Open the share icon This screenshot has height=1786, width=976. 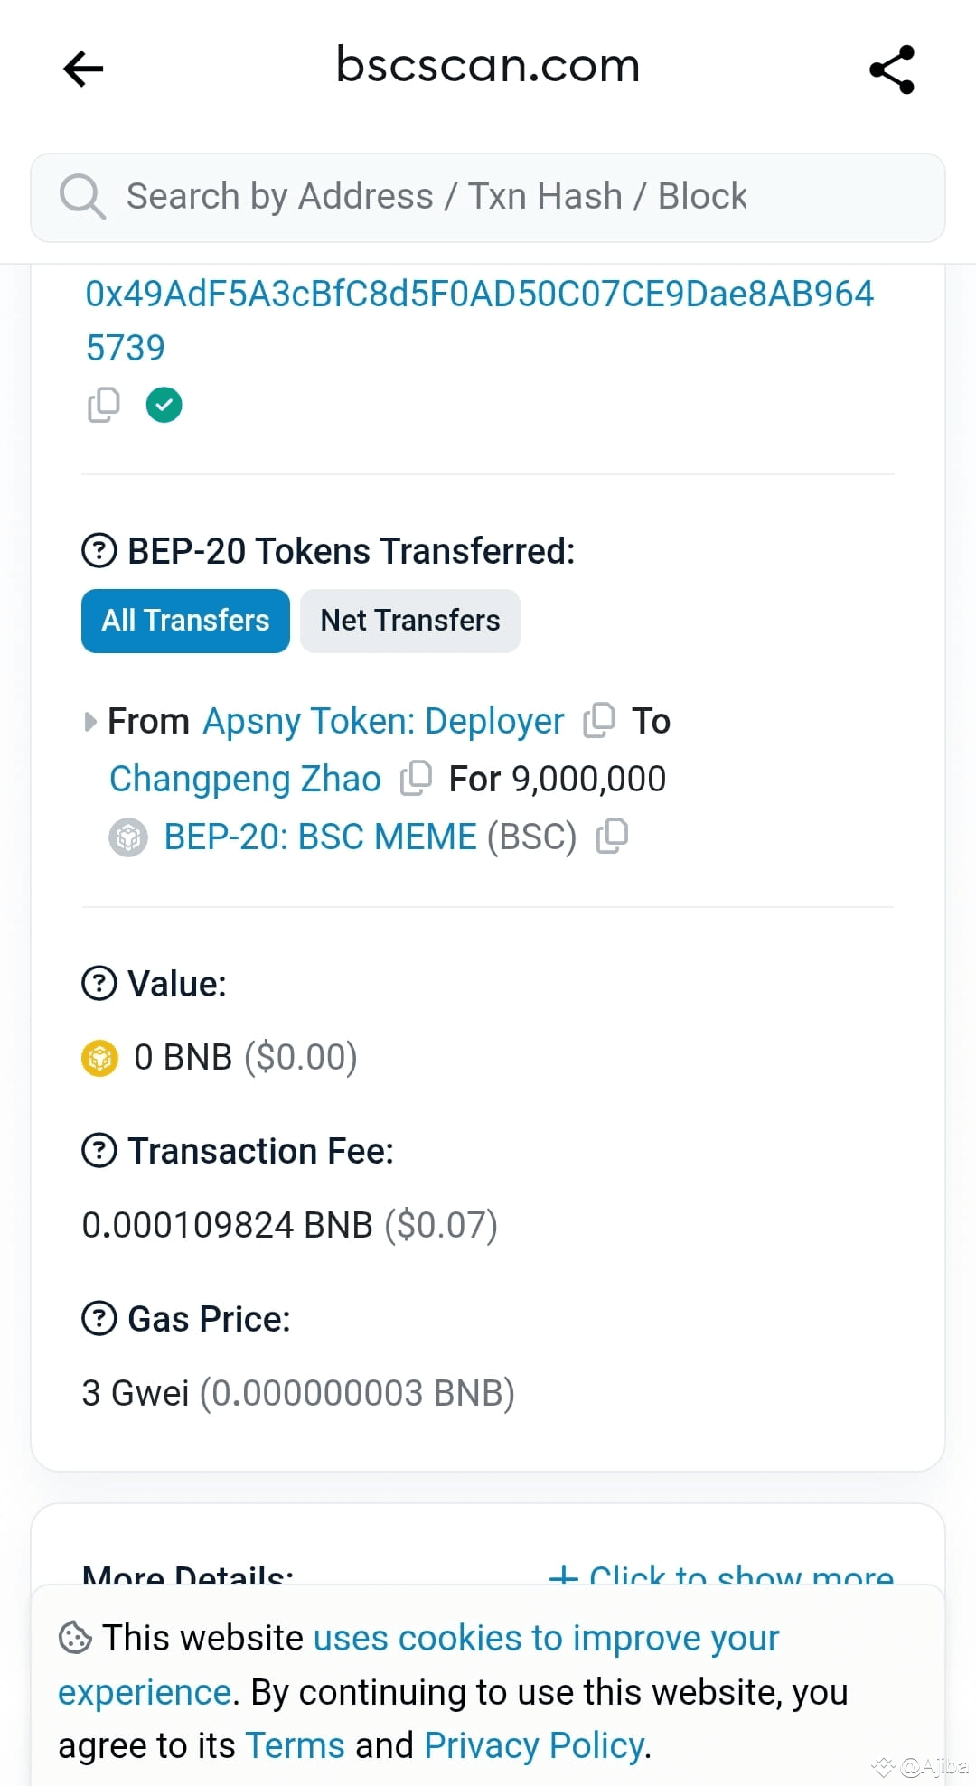(892, 70)
